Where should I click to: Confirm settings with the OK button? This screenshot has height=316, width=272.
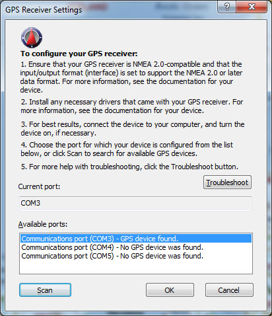(x=170, y=290)
